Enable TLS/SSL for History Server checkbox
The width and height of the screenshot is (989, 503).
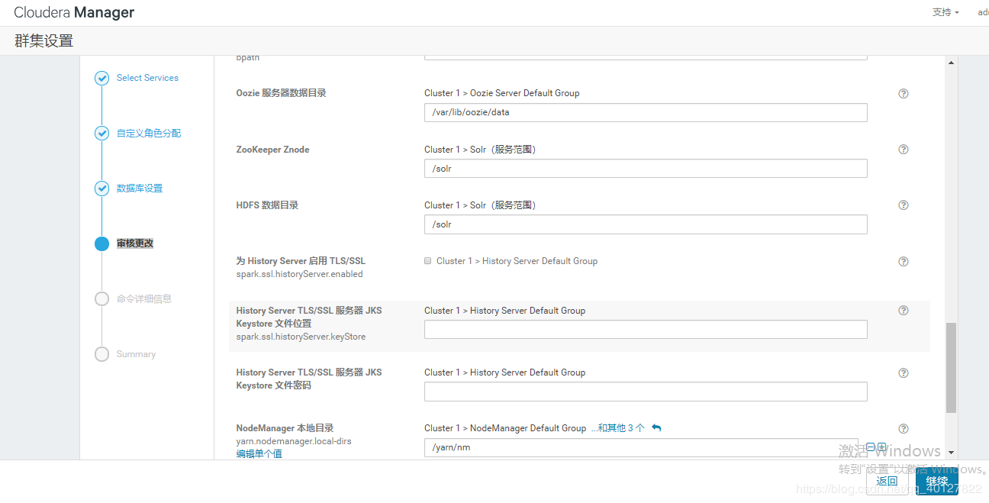coord(428,261)
